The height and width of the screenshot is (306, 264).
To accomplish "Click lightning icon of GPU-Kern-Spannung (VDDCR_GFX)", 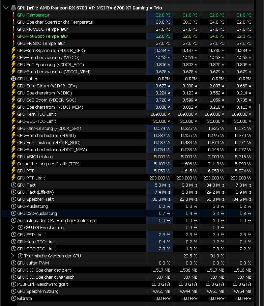I will click(x=13, y=50).
